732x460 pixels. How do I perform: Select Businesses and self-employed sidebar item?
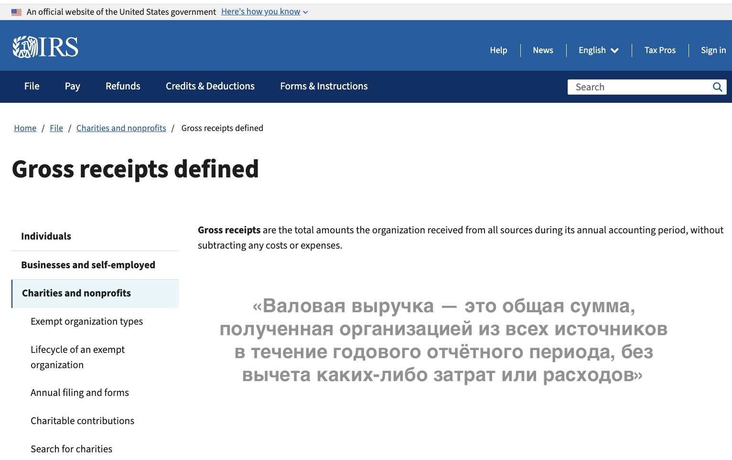(95, 265)
